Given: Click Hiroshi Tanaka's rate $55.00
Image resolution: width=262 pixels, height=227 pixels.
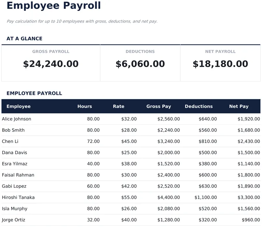Looking at the screenshot, I should (x=129, y=197).
